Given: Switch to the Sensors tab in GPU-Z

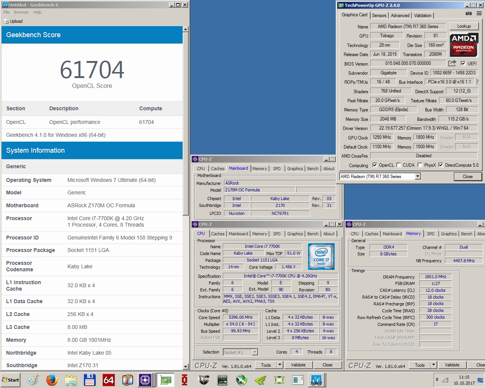Looking at the screenshot, I should pyautogui.click(x=379, y=16).
